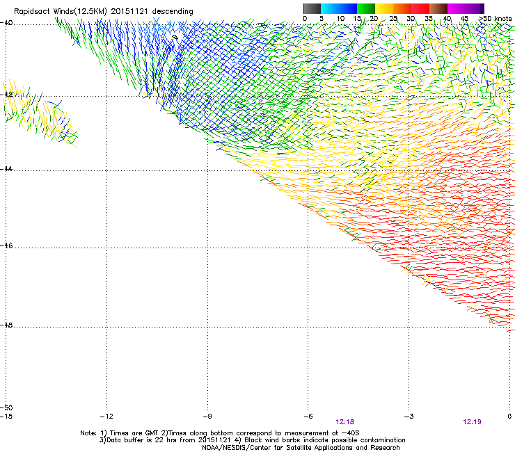515x452 pixels.
Task: Select the red 30-35 knots color swatch
Action: pyautogui.click(x=420, y=8)
